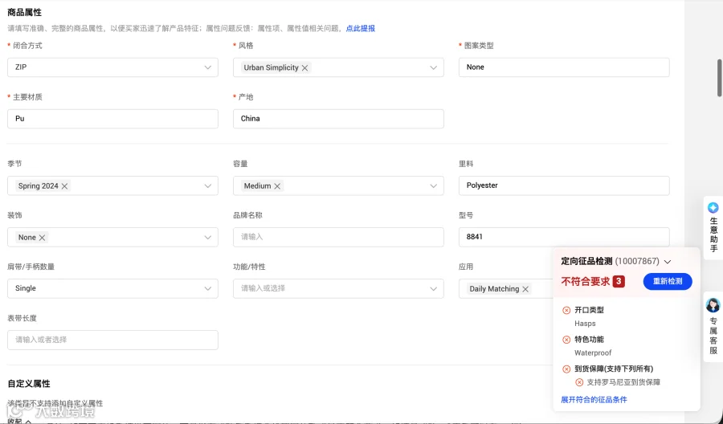Screen dimensions: 723x424
Task: Open the 功能/特性 selection dropdown
Action: [x=338, y=288]
